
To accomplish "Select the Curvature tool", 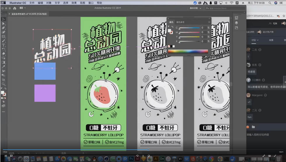I will 3,32.
